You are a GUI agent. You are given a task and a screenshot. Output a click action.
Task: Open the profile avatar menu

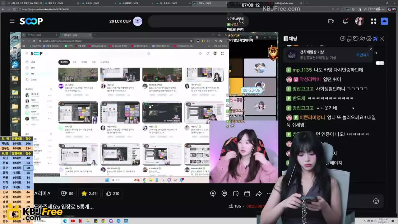[359, 21]
